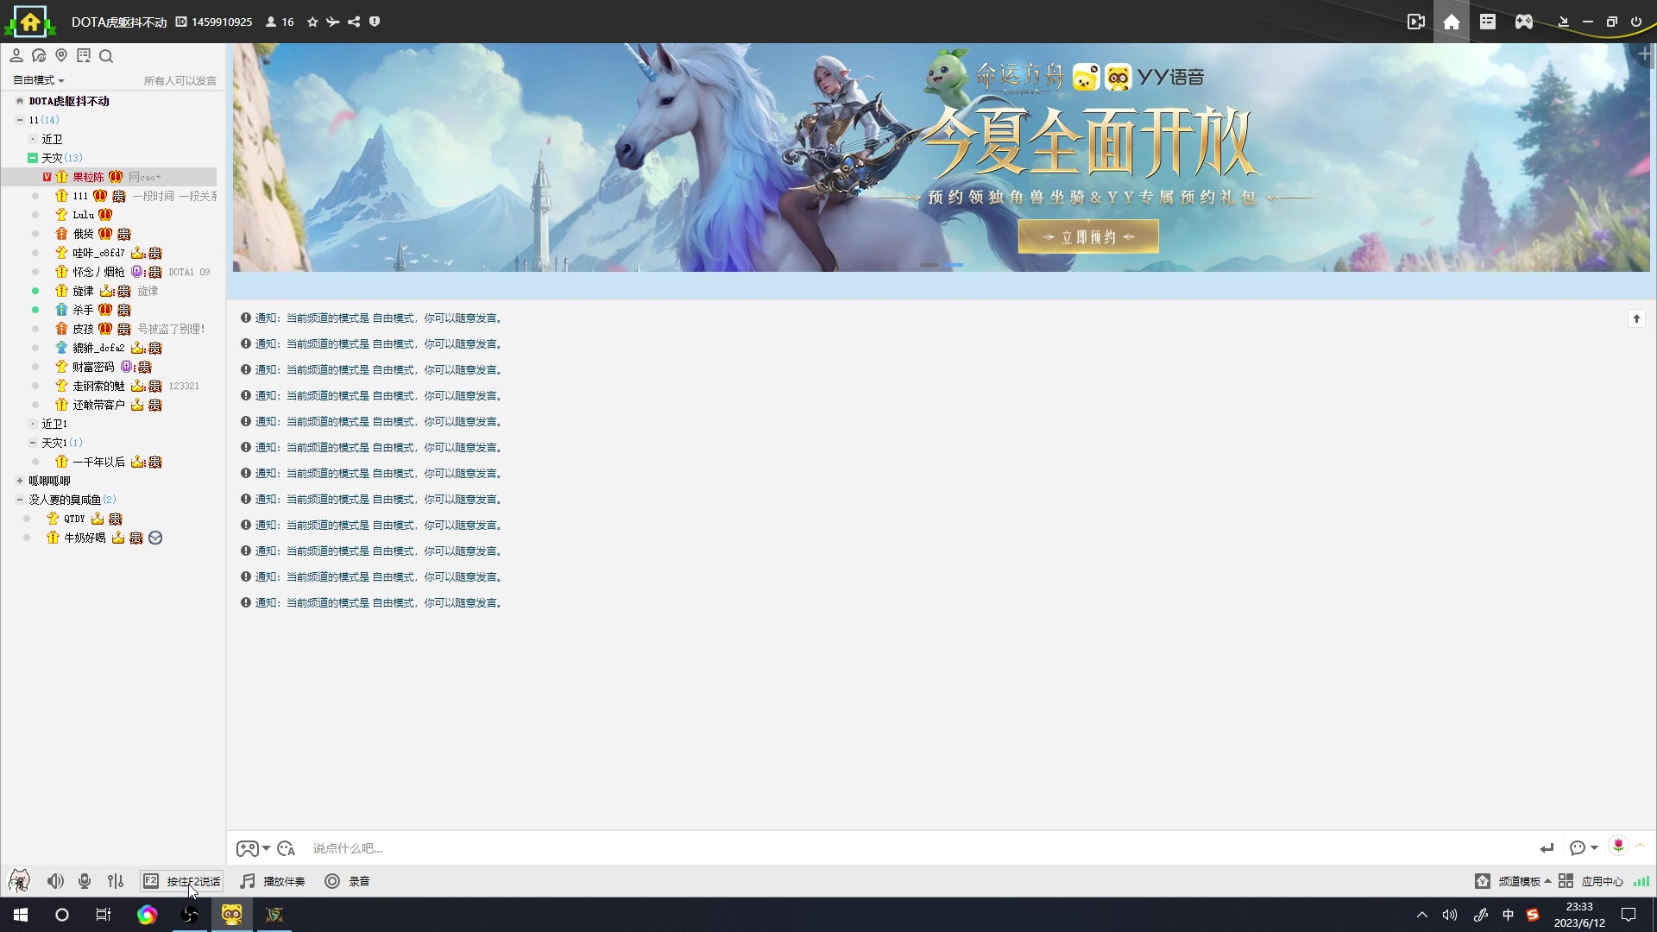Select user Lulu in channel list

pos(83,215)
